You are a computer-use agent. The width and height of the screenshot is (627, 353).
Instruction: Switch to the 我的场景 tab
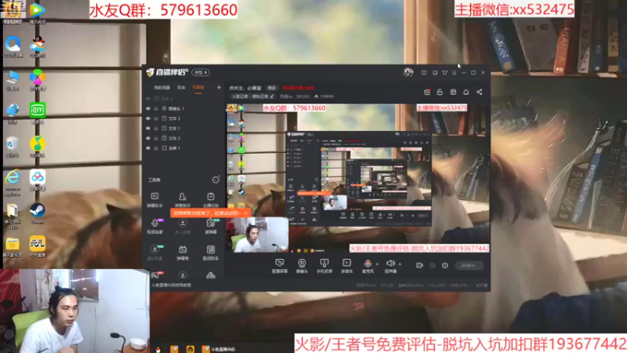tap(162, 87)
